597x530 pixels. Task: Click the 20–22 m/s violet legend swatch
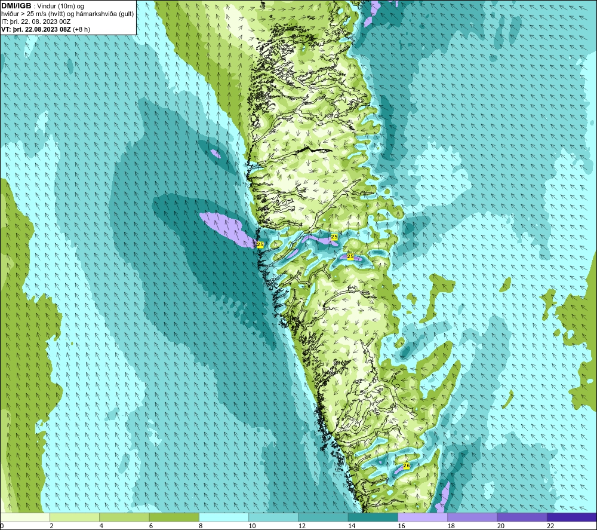[522, 517]
